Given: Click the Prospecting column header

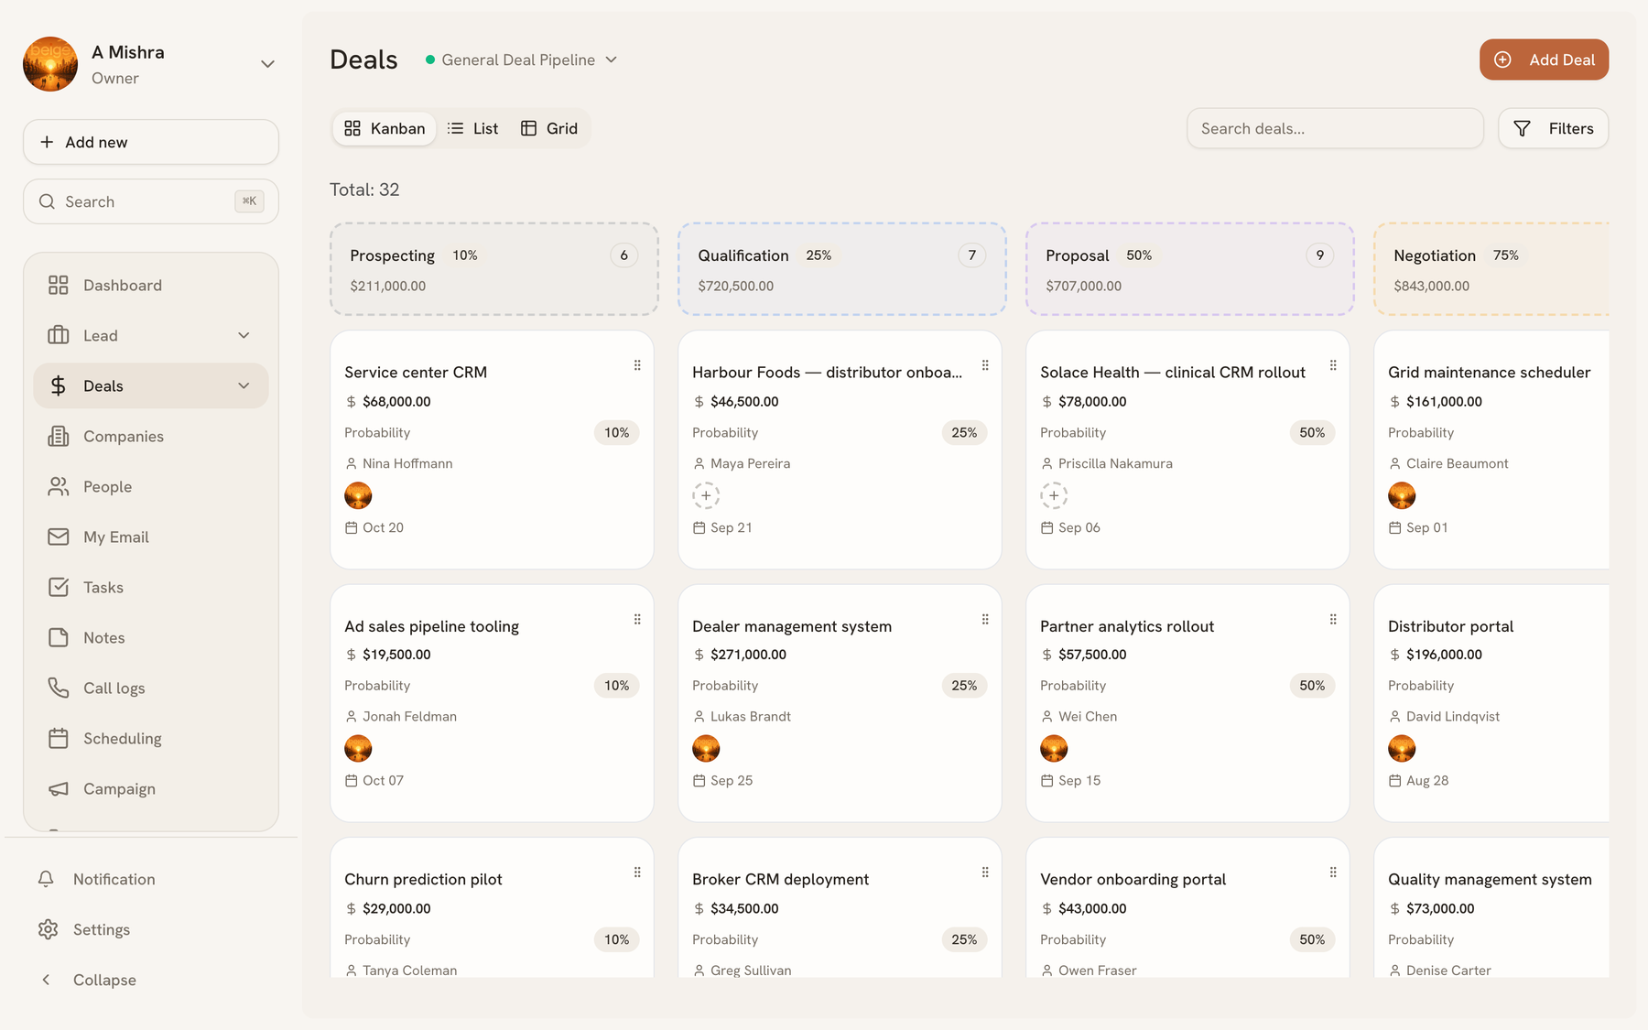Looking at the screenshot, I should tap(494, 269).
